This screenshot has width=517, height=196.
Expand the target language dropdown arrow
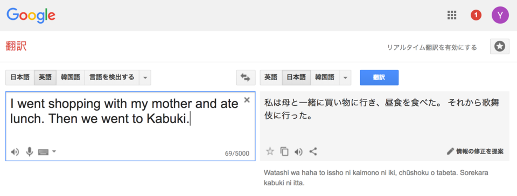(345, 78)
